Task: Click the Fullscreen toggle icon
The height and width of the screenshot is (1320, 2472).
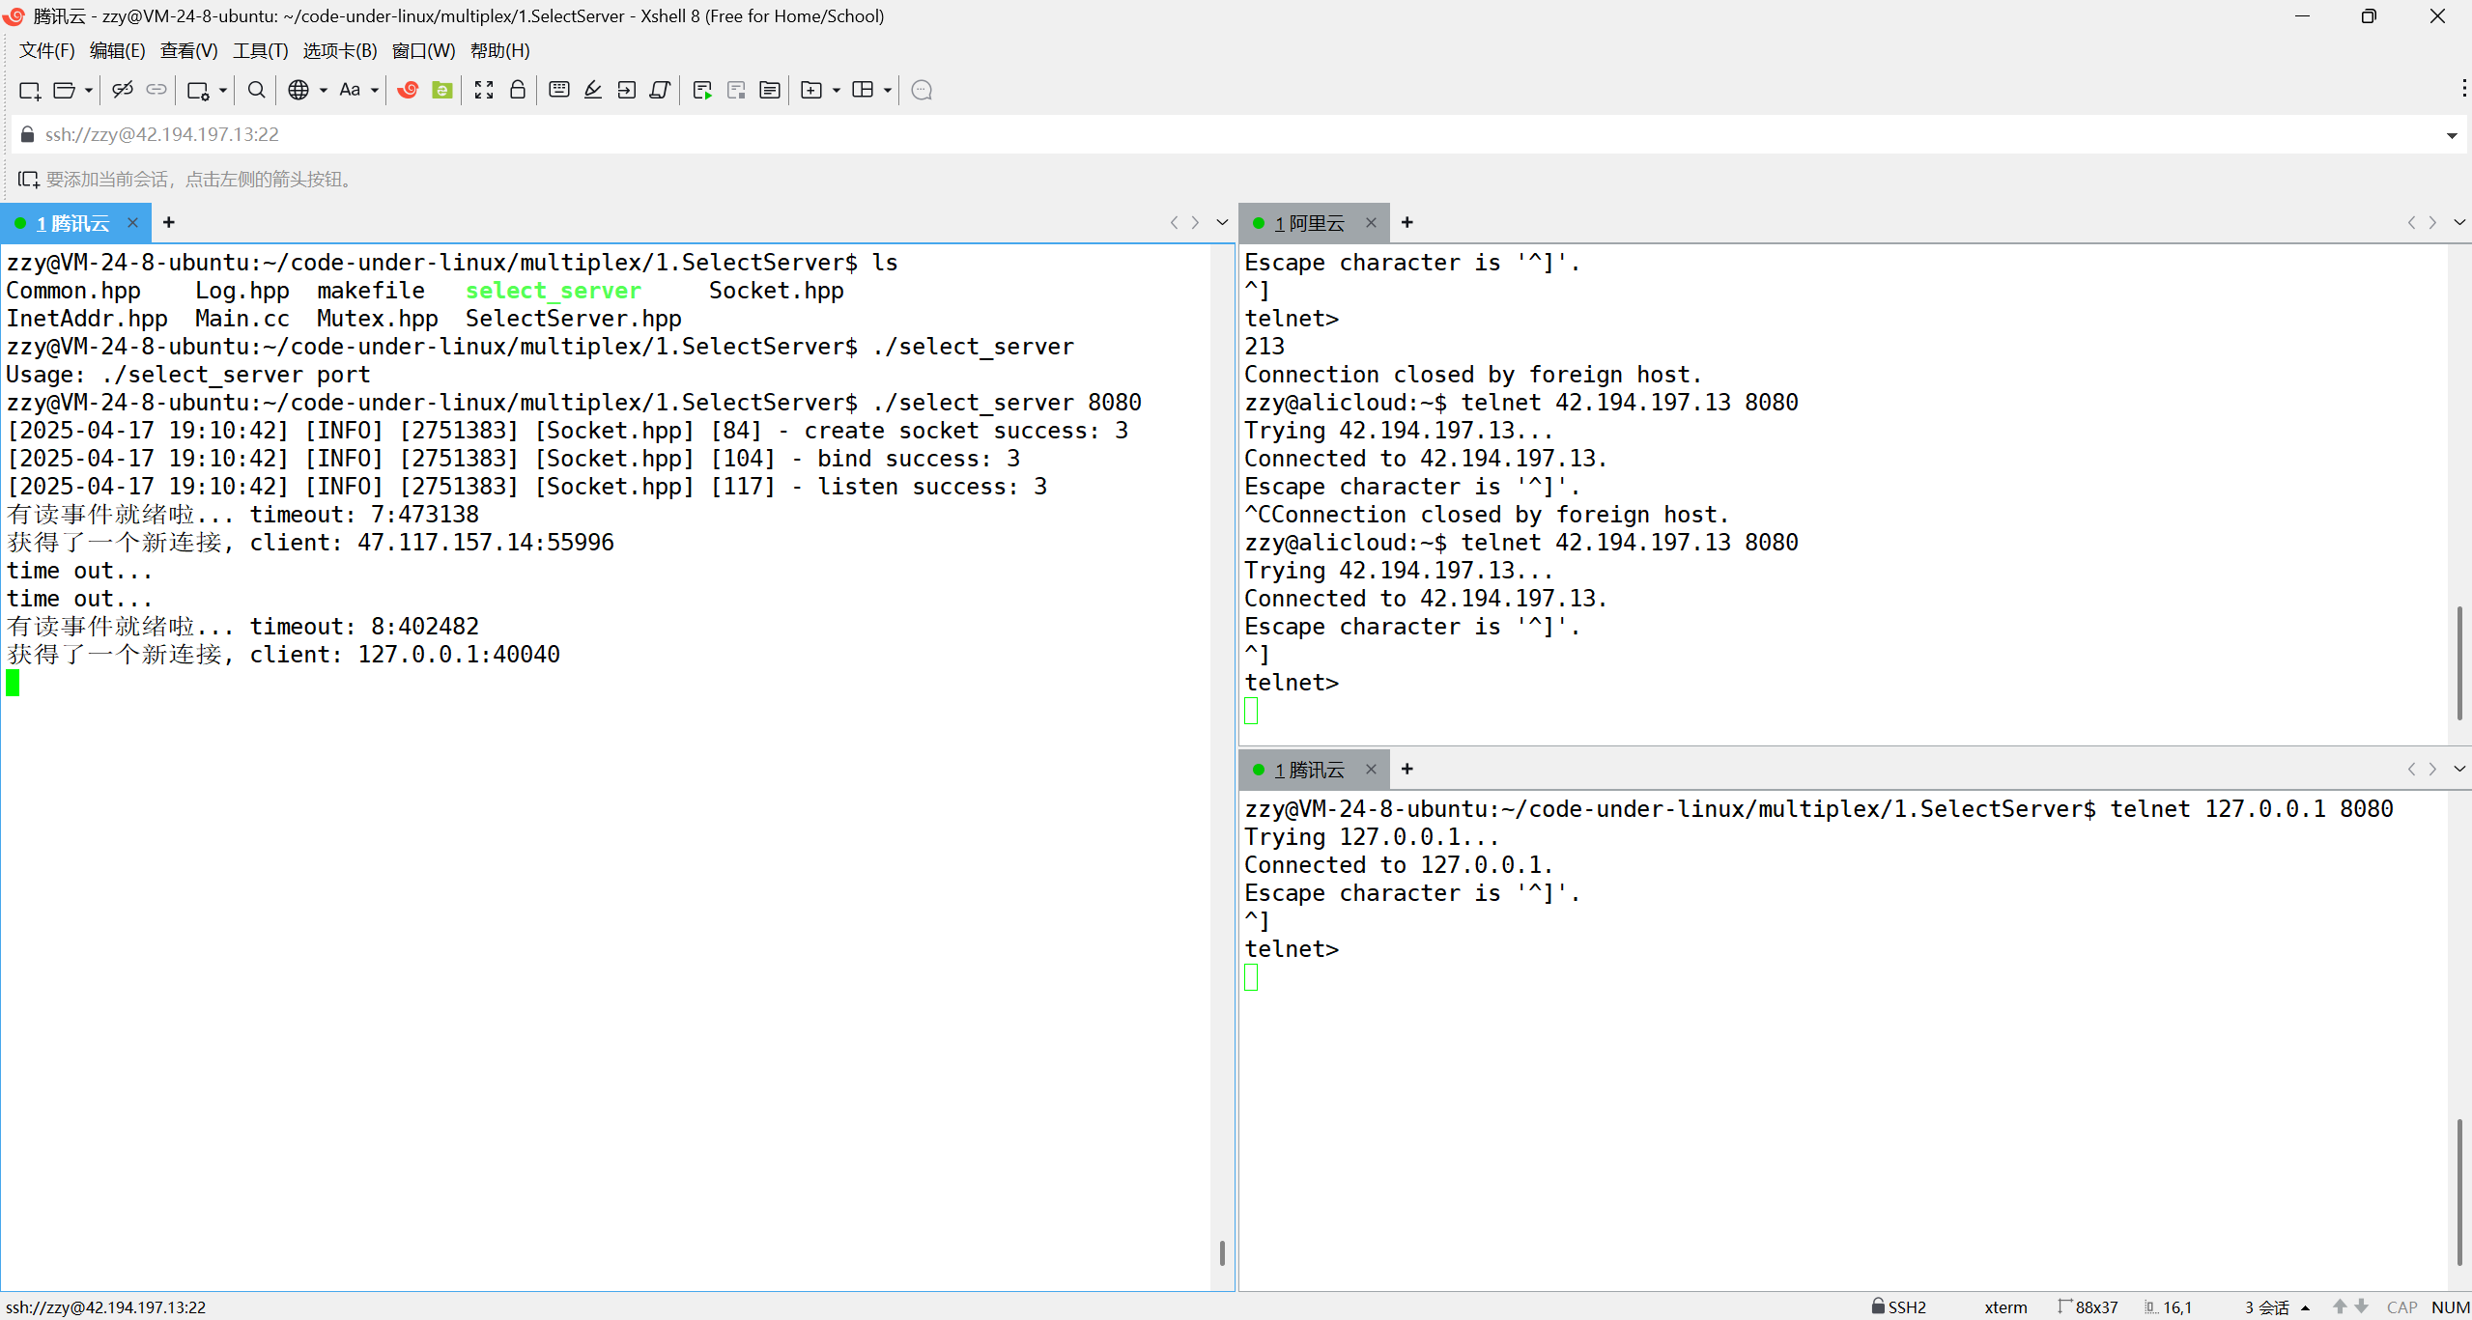Action: pos(484,90)
